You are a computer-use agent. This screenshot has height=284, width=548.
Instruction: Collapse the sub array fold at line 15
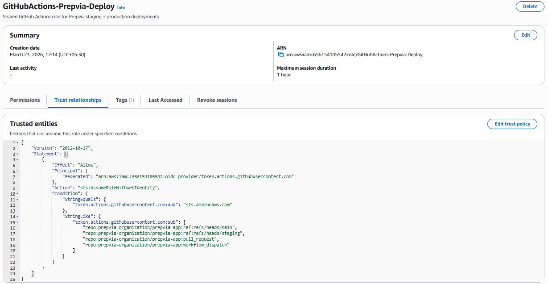pyautogui.click(x=17, y=222)
